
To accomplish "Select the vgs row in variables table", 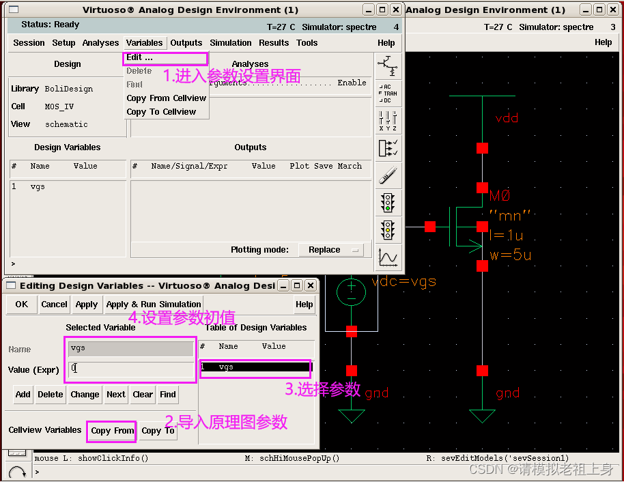I will [x=255, y=367].
